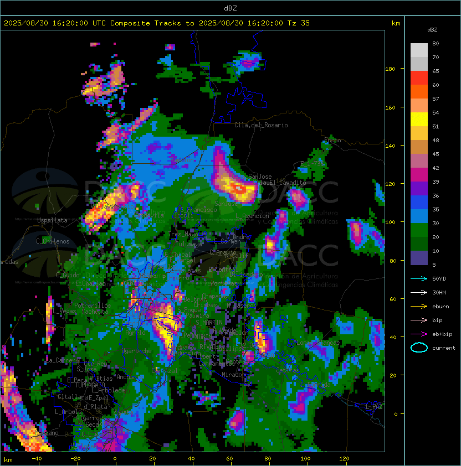
Task: Click the 'L_Arboleda' map label
Action: tap(108, 390)
